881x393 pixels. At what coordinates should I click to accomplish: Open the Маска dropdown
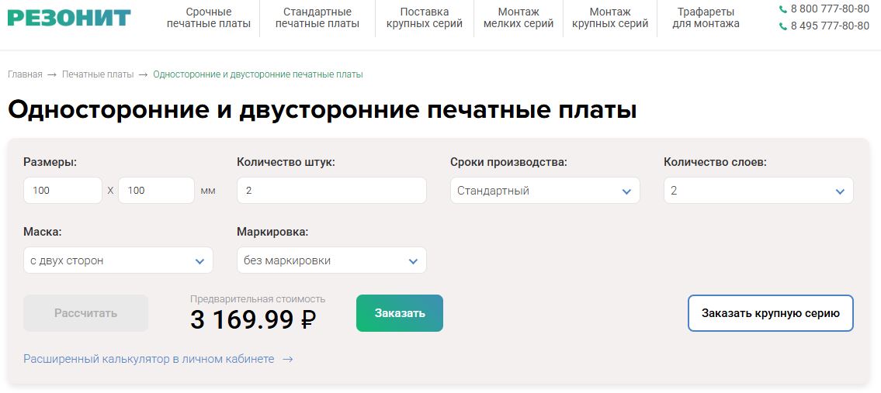[118, 260]
